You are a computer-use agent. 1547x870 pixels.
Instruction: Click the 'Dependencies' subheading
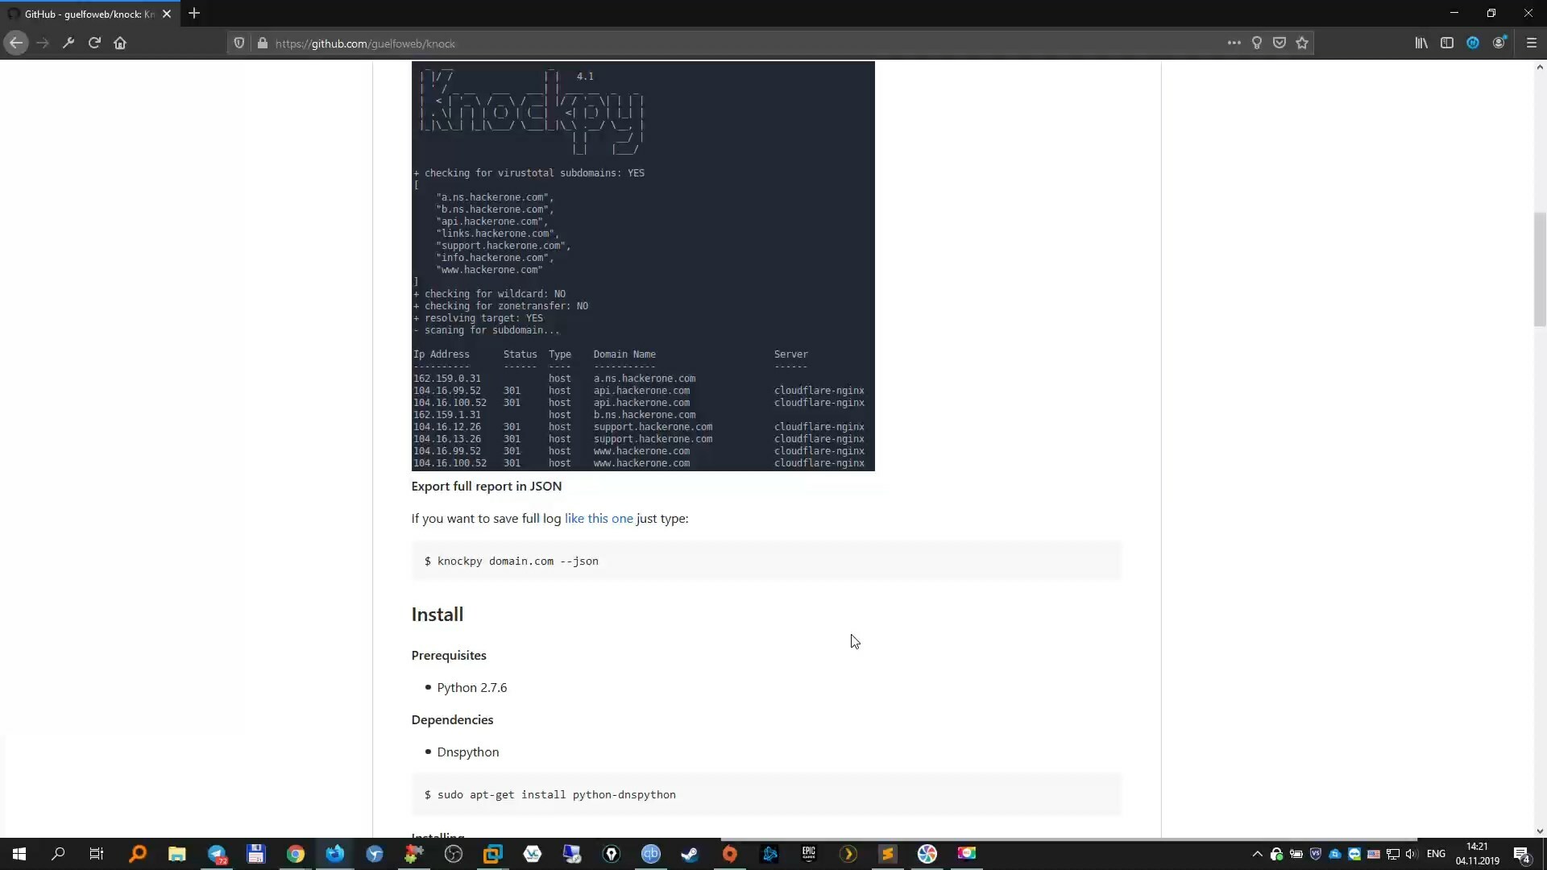(452, 719)
